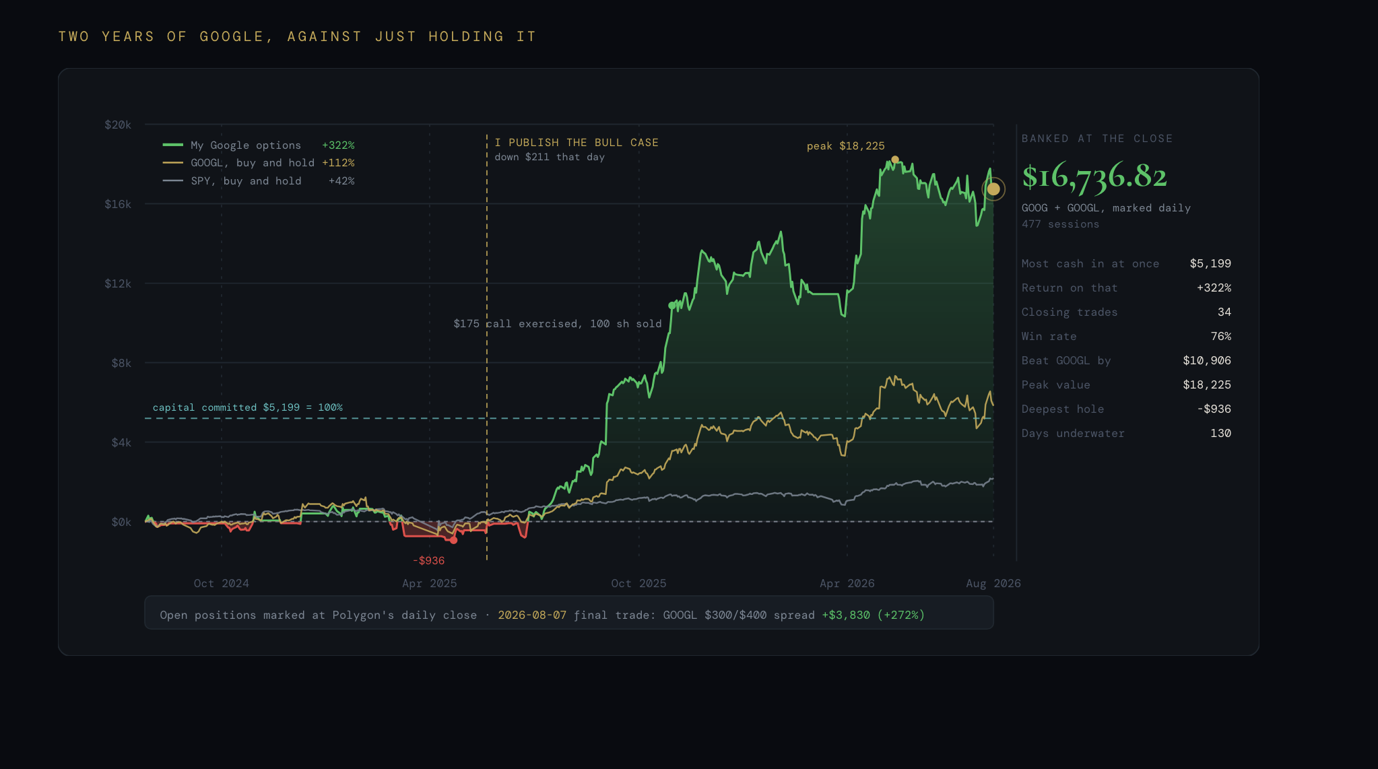Viewport: 1378px width, 769px height.
Task: Click the $10,906 stat value
Action: (x=1207, y=360)
